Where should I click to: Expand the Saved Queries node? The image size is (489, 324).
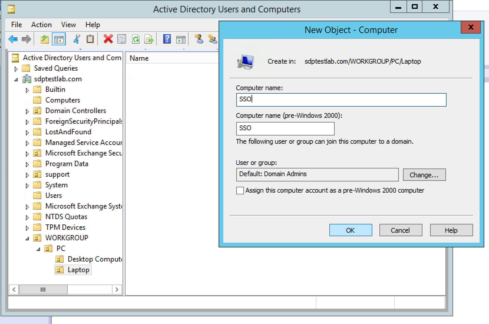[x=16, y=69]
